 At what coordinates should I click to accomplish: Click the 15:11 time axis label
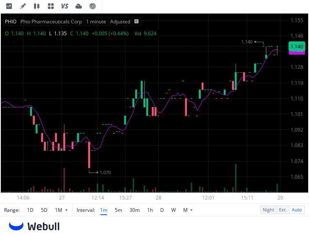pos(247,198)
